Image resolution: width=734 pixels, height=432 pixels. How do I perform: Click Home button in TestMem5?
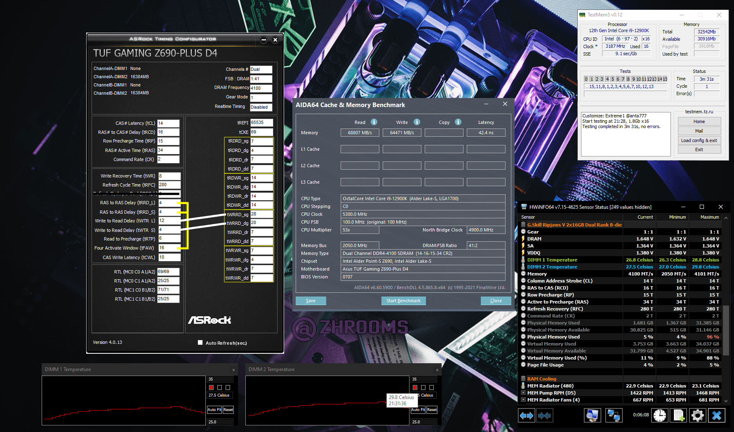point(699,121)
